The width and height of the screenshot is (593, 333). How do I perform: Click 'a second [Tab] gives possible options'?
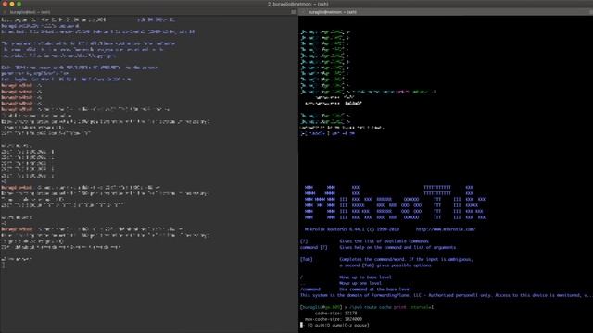385,265
